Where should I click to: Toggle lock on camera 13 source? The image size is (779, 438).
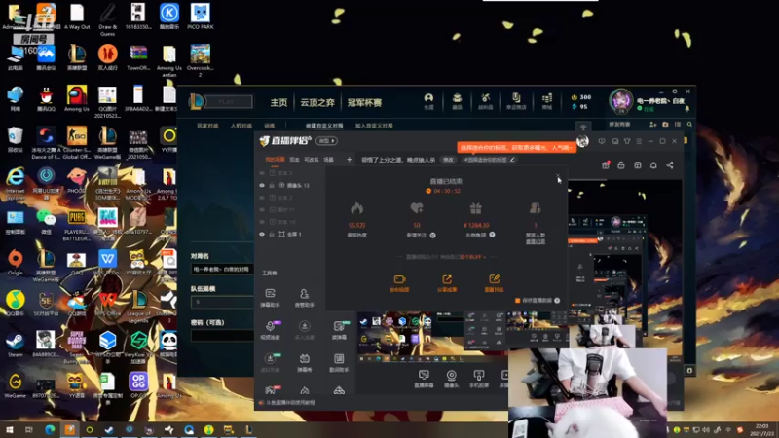272,185
